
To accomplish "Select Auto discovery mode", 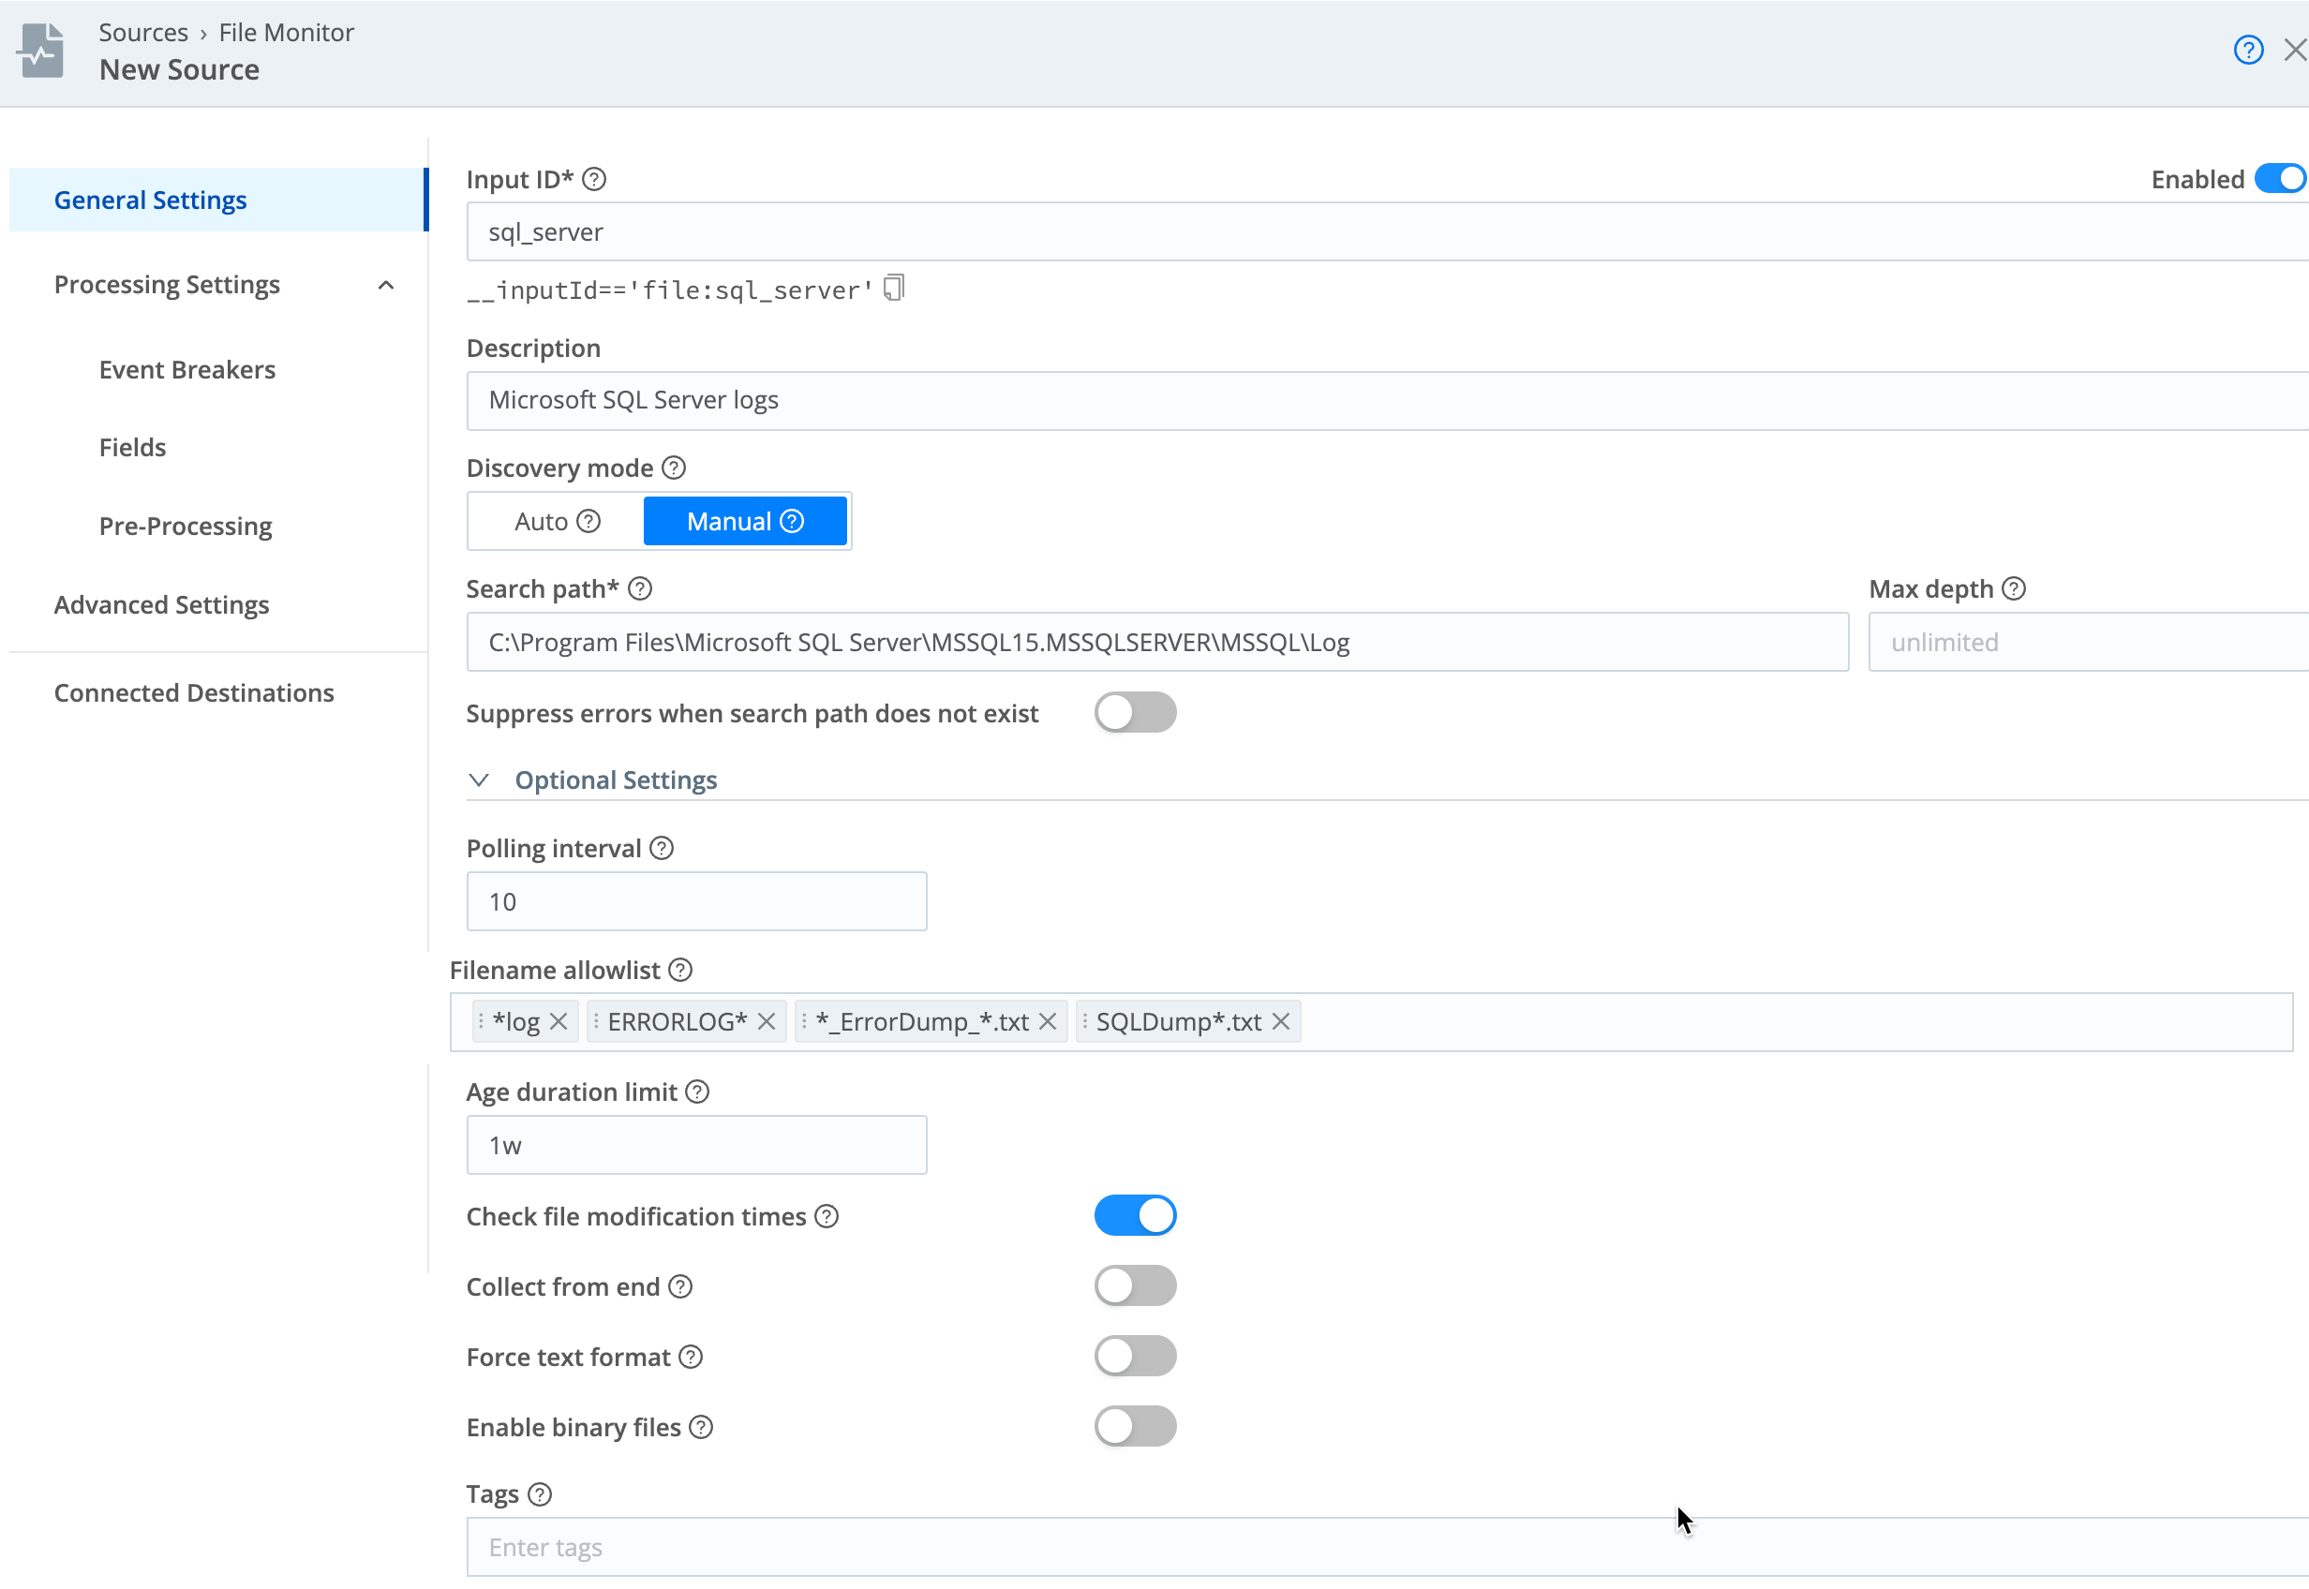I will coord(542,521).
